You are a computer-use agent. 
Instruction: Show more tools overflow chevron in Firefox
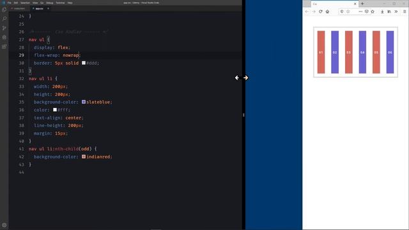396,11
